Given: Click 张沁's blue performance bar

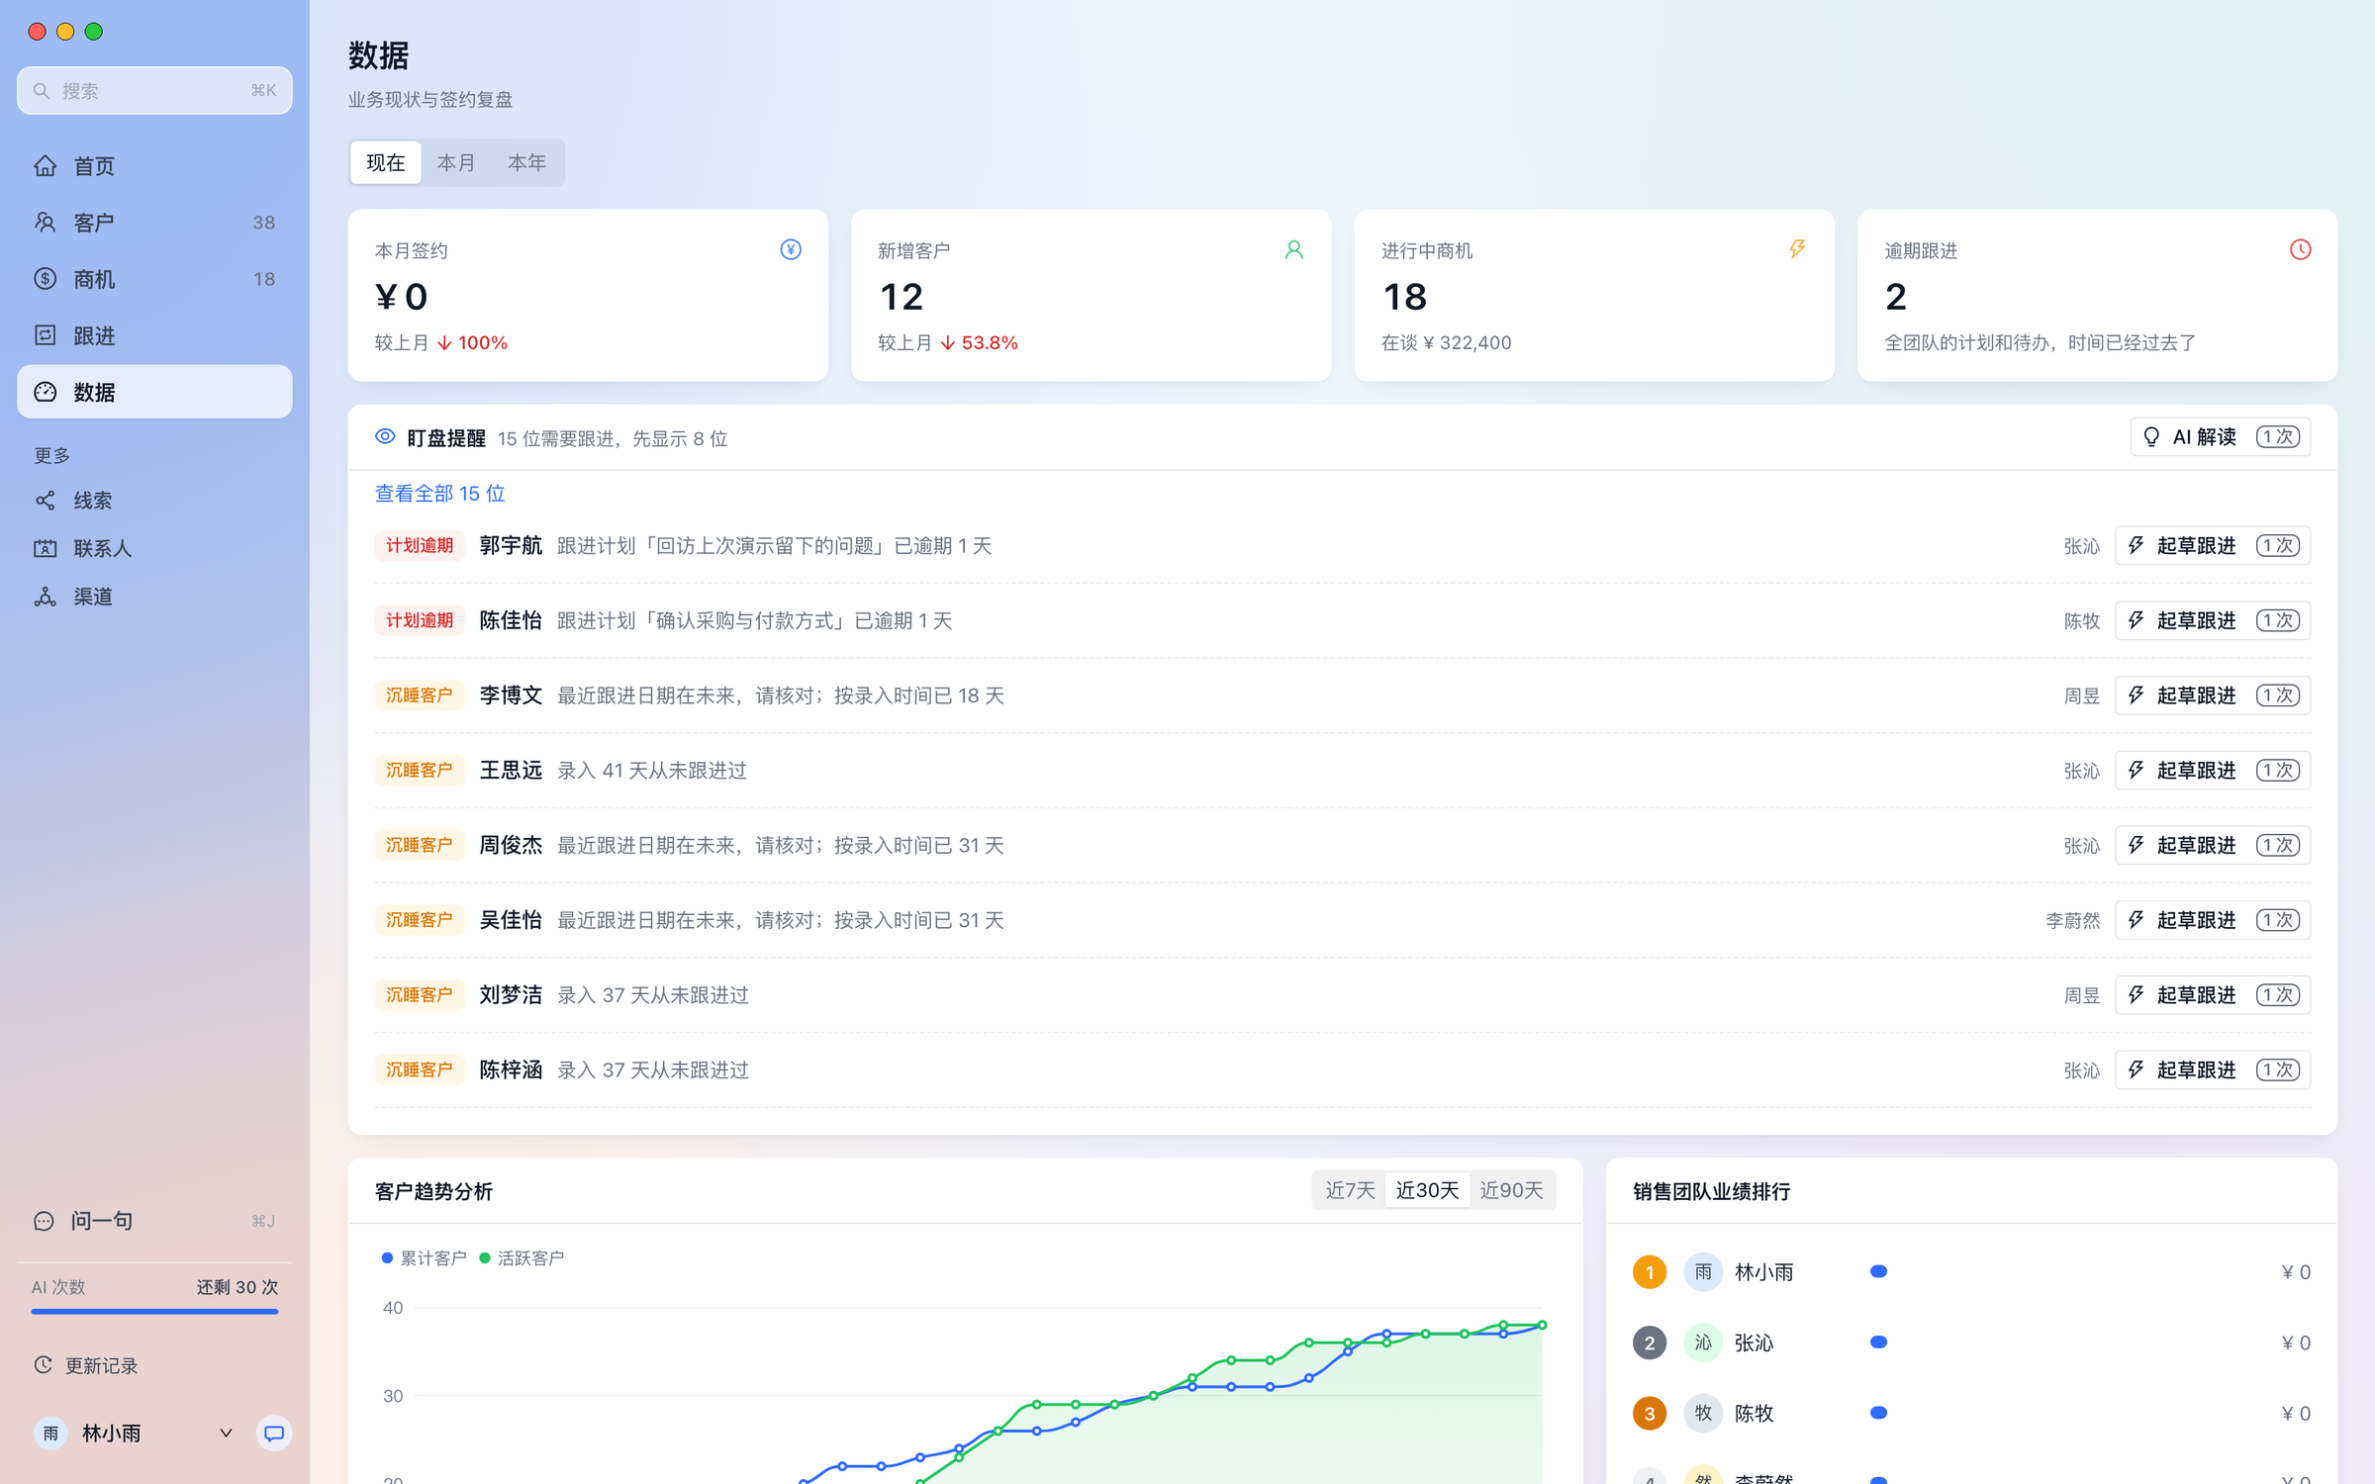Looking at the screenshot, I should (1878, 1343).
